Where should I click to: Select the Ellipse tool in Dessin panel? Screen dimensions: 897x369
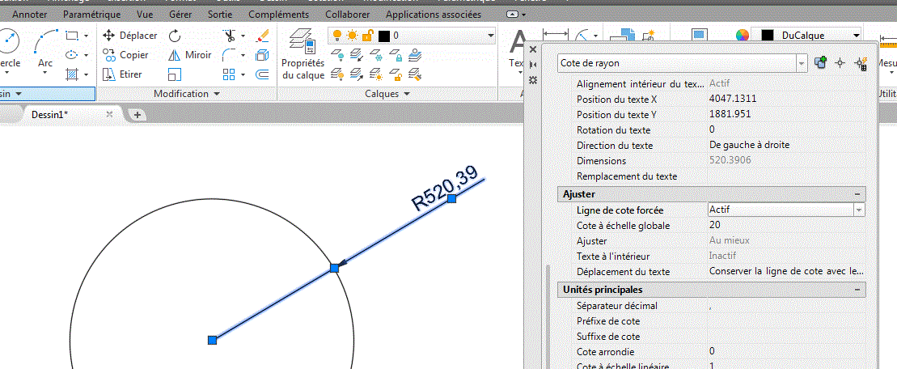(72, 55)
